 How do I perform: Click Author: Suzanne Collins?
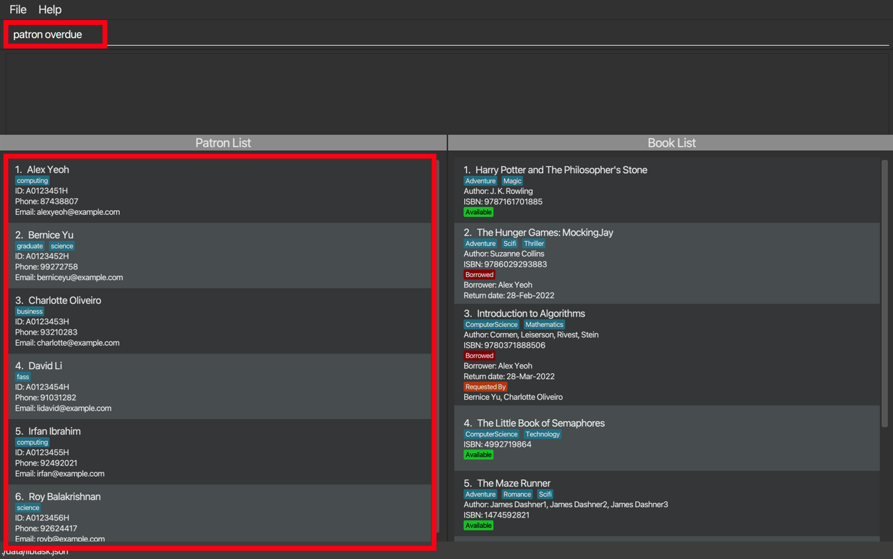coord(504,254)
